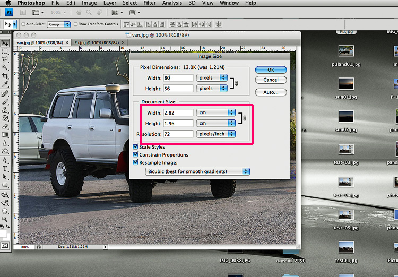Choose the Eyedropper tool
Image resolution: width=398 pixels, height=277 pixels.
[5, 84]
